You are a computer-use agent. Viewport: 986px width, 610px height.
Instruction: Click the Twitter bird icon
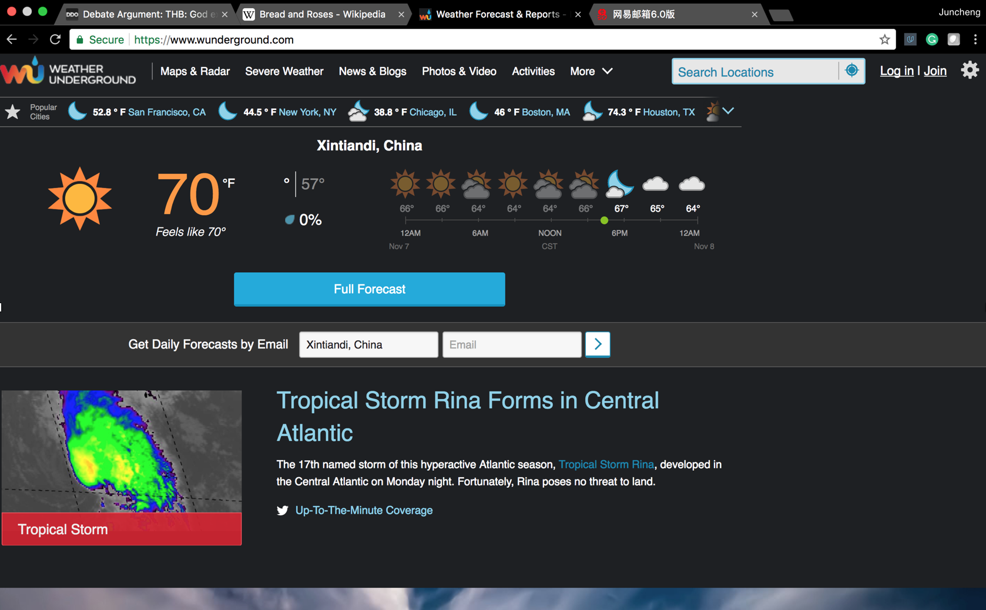(283, 510)
